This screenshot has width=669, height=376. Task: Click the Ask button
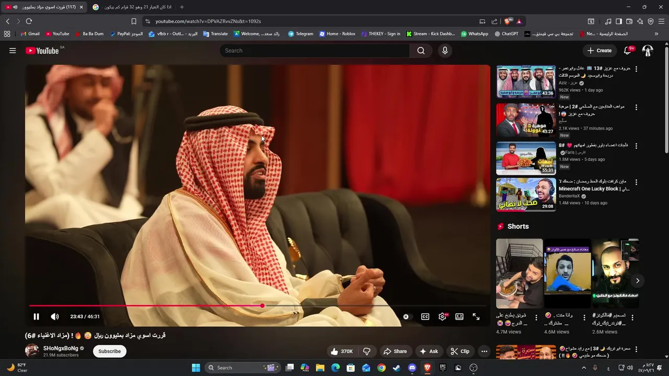coord(429,351)
